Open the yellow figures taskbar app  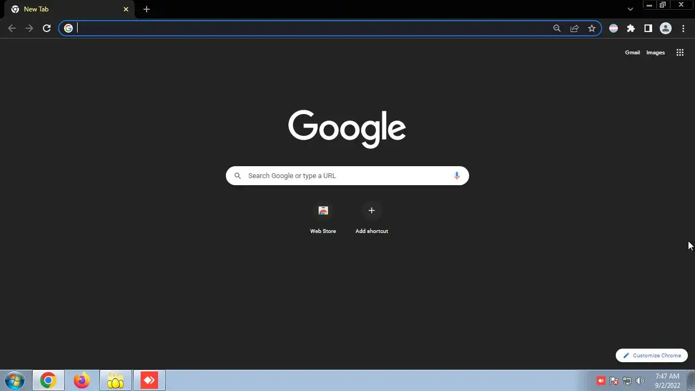coord(116,381)
